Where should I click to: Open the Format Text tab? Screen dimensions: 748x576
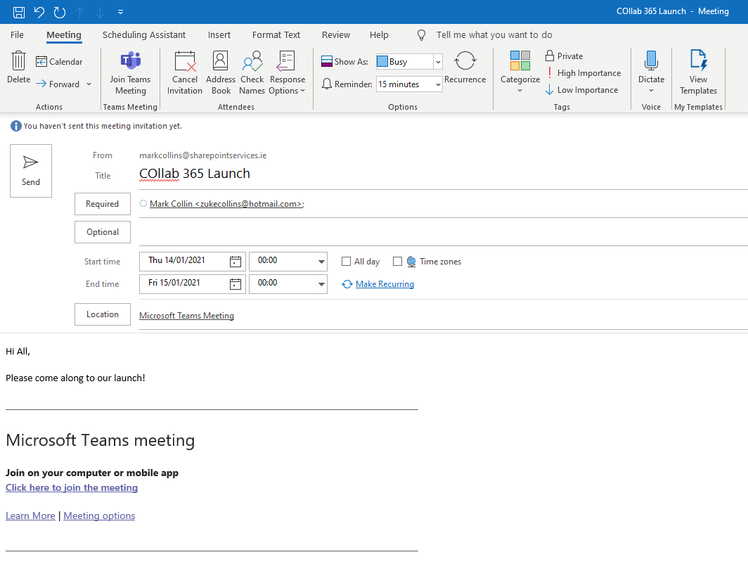tap(276, 35)
